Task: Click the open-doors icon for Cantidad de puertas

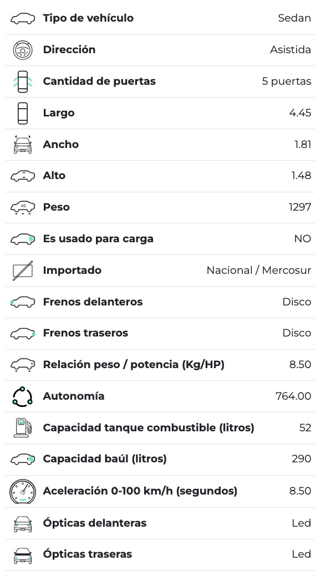Action: [23, 81]
